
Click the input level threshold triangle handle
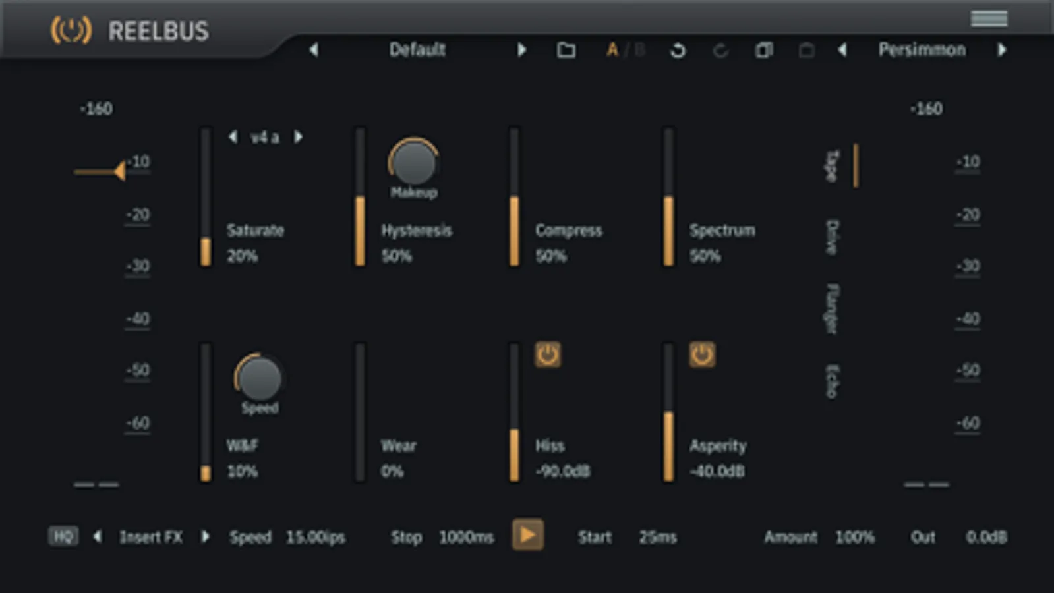click(119, 171)
